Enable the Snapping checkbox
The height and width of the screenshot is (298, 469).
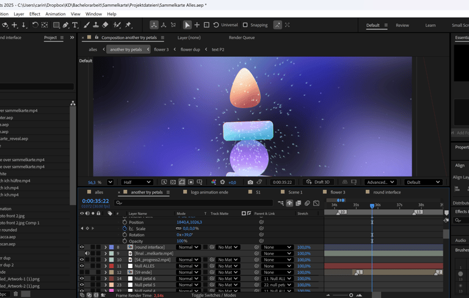click(x=245, y=25)
